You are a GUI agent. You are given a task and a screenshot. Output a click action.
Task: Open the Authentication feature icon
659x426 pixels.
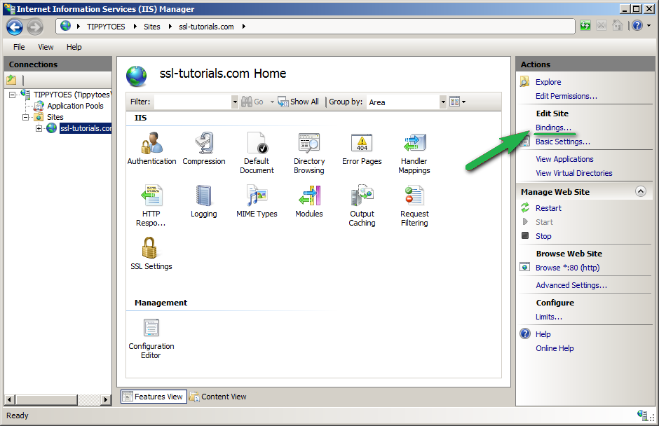click(x=151, y=148)
